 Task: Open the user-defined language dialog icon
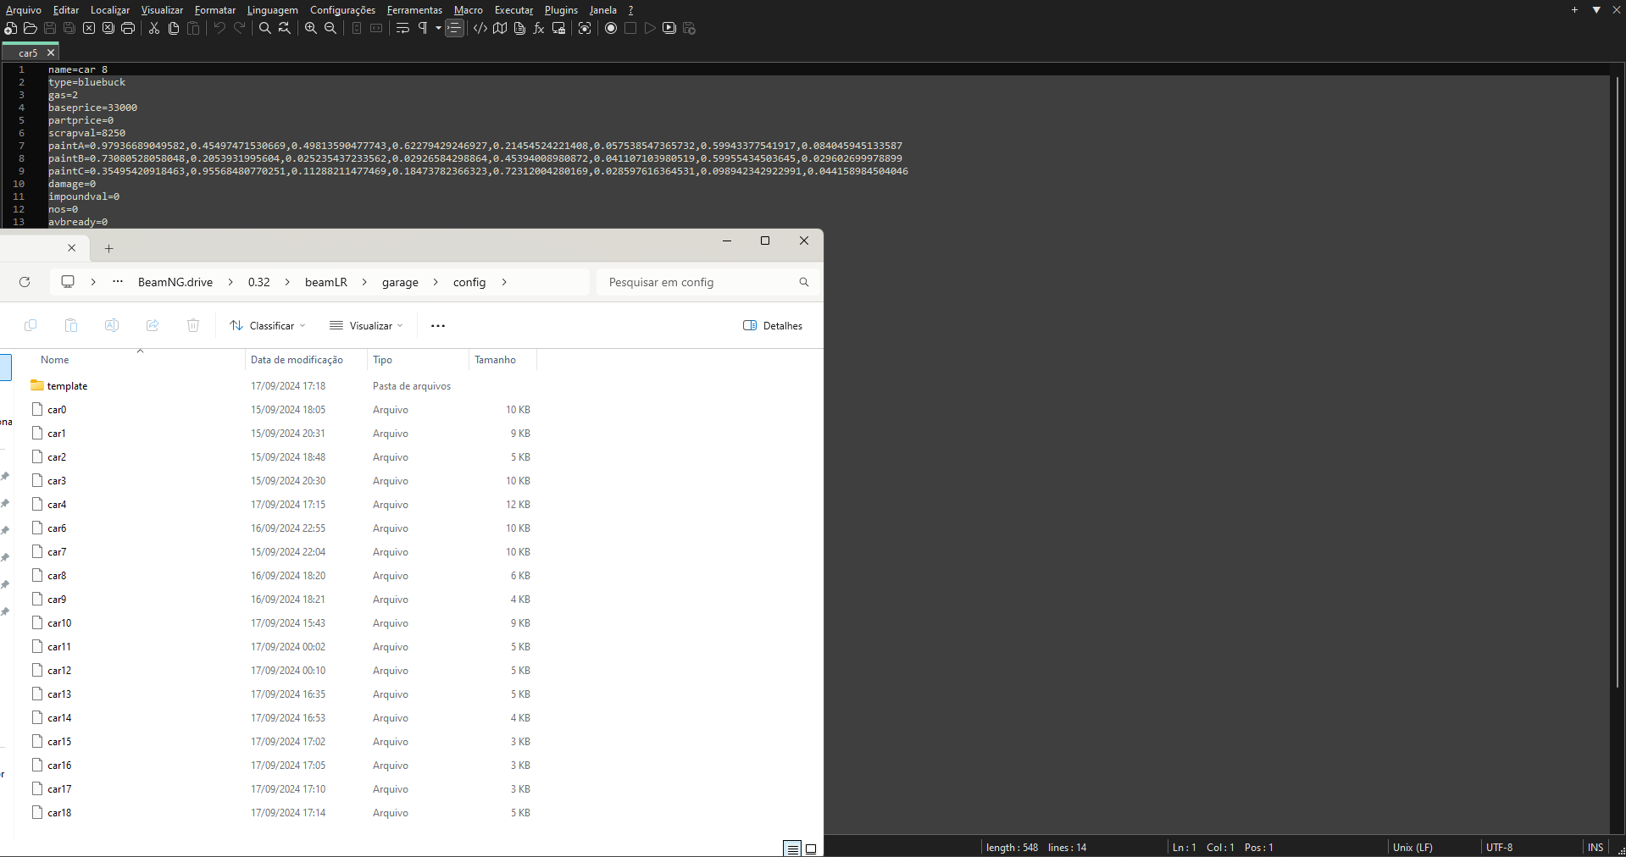click(480, 28)
